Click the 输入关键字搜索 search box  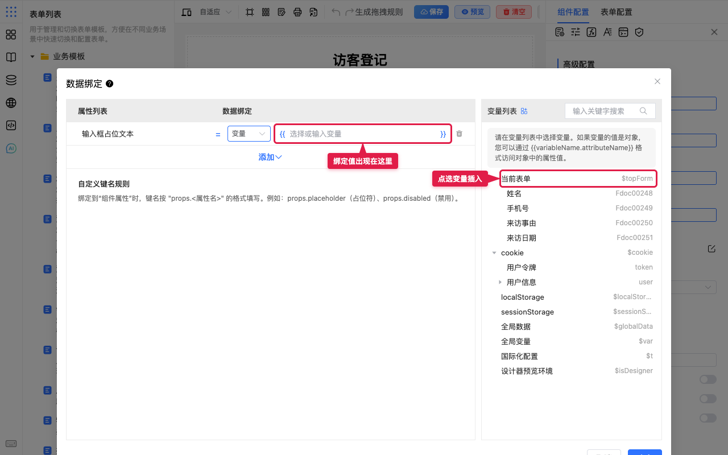[x=610, y=111]
